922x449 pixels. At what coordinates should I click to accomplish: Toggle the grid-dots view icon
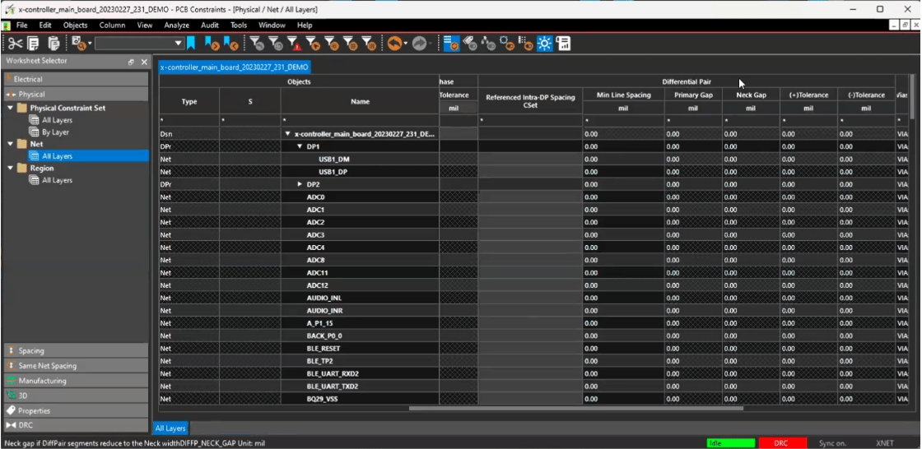point(526,44)
